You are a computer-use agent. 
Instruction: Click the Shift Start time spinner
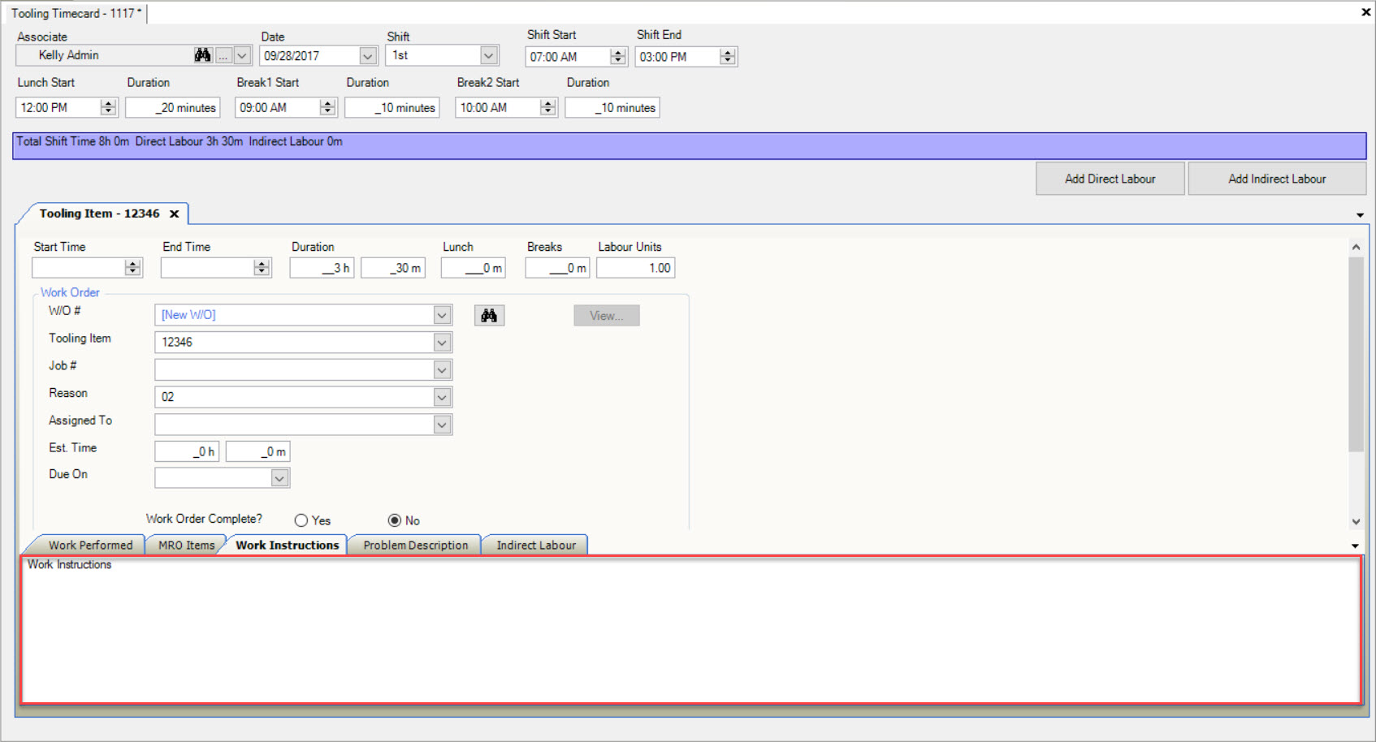pyautogui.click(x=619, y=57)
